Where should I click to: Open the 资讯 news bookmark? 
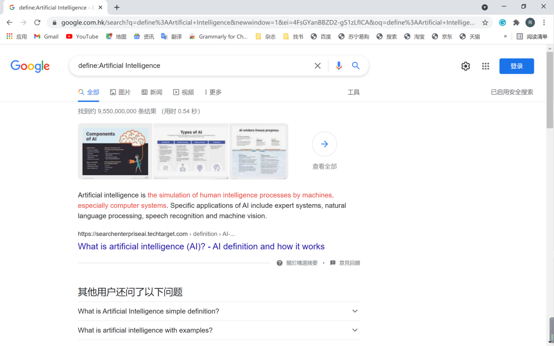[144, 37]
